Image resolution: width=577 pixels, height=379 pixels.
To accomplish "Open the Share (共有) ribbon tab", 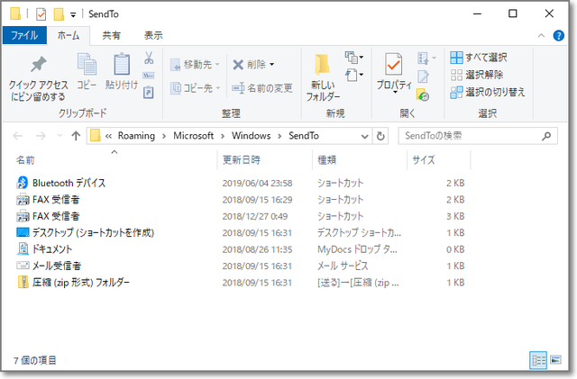I will tap(111, 36).
